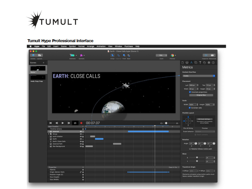Screen dimensions: 252x189
Task: Open the Ease In Out dropdown
Action: coord(174,167)
